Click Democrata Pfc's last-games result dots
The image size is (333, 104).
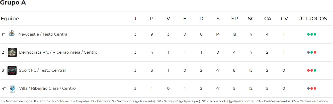point(311,52)
